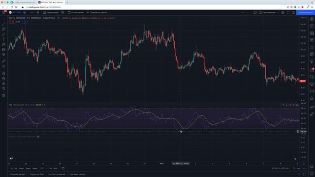Screen dimensions: 315x177
Task: Open the symbol search DOTUSD field
Action: (x=15, y=12)
